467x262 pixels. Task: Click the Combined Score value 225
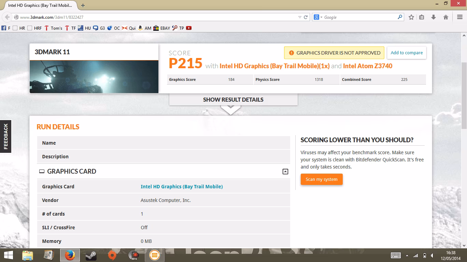click(x=404, y=79)
